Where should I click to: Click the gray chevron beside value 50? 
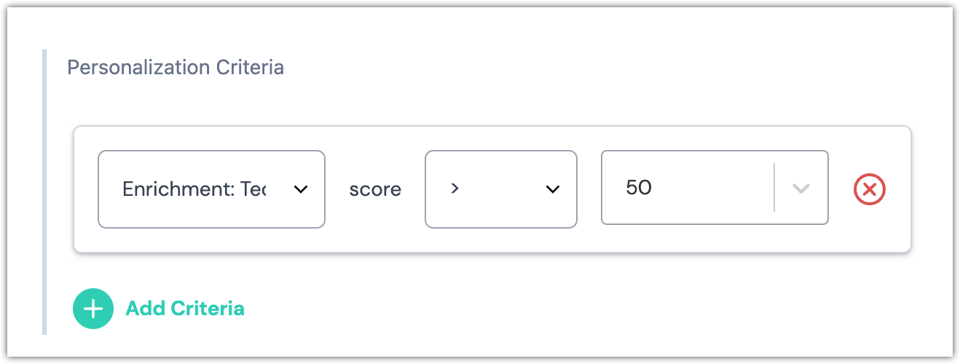point(801,189)
